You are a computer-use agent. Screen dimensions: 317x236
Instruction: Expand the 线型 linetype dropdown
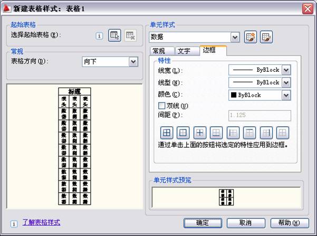(x=286, y=82)
